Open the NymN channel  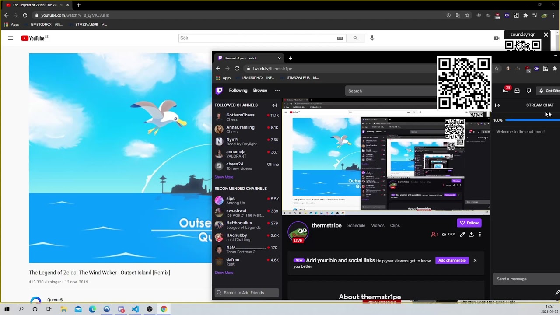click(247, 141)
